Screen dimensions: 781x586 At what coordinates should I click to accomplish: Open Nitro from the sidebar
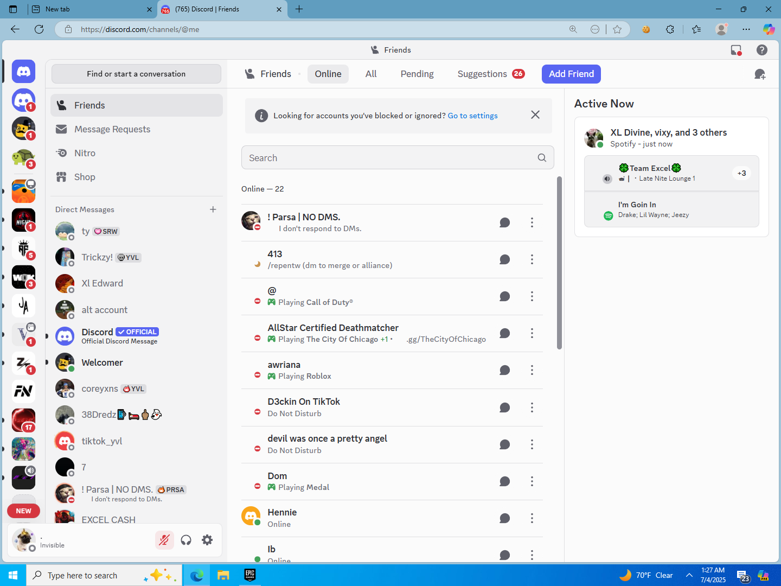tap(137, 153)
